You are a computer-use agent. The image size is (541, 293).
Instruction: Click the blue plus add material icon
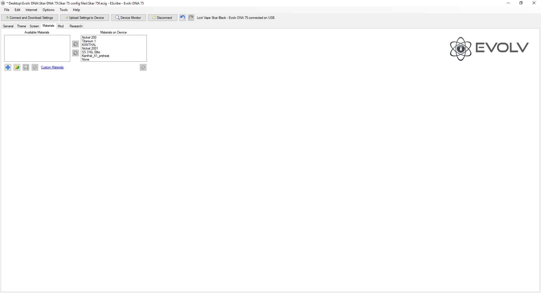(8, 67)
